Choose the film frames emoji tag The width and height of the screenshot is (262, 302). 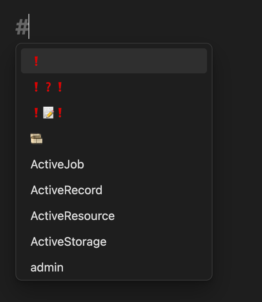(x=36, y=139)
